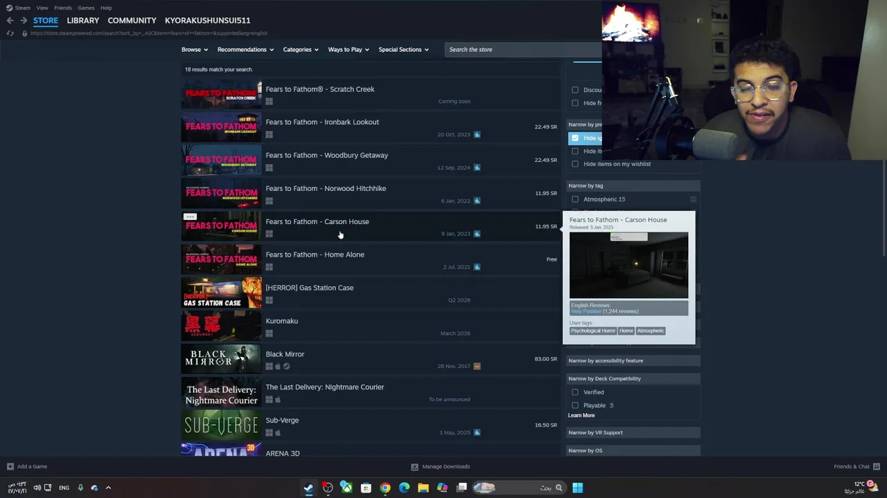Switch to the LIBRARY tab

point(83,20)
